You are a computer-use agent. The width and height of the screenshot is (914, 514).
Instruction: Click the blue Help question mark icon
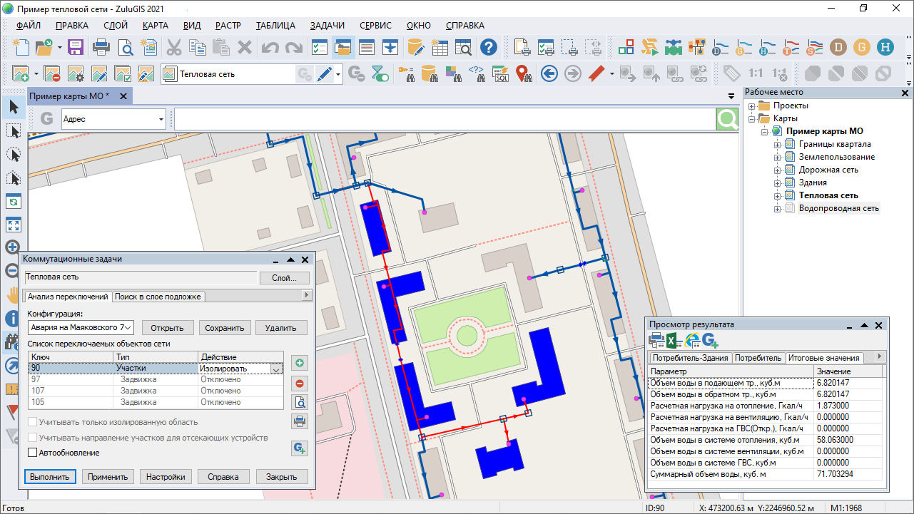[x=488, y=48]
